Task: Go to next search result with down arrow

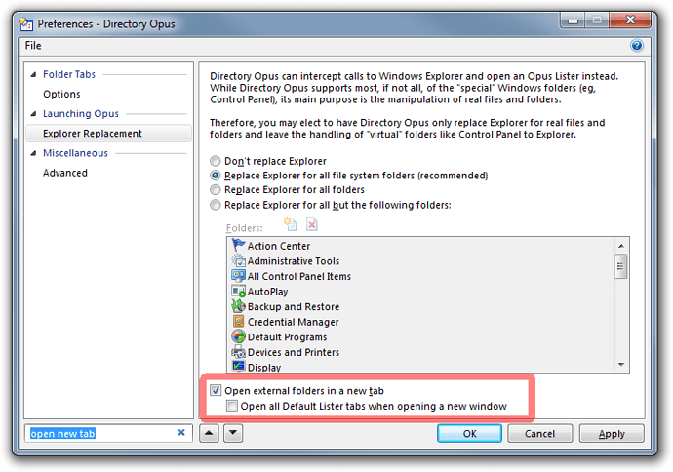Action: 233,433
